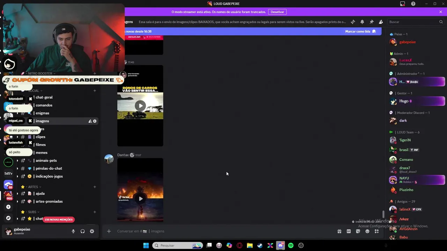This screenshot has height=251, width=447.
Task: Open Hugo in the member list
Action: [x=416, y=101]
